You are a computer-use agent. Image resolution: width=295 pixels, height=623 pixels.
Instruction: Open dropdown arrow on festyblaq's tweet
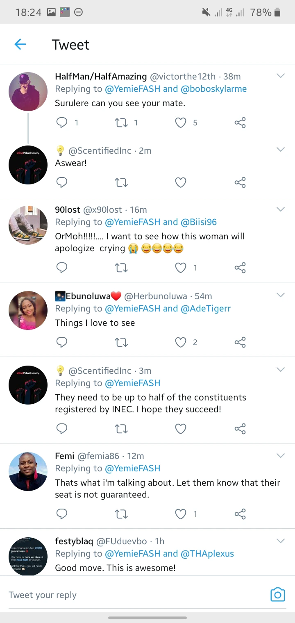[281, 541]
